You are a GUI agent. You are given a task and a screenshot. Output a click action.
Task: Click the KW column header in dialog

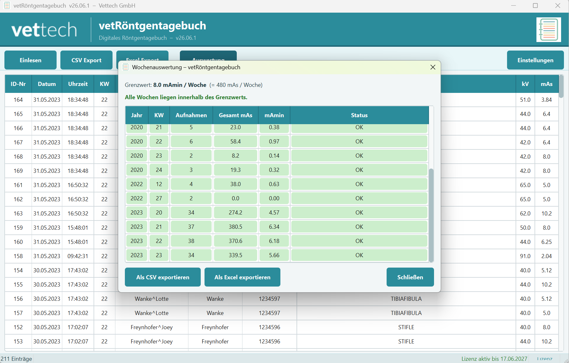coord(159,115)
